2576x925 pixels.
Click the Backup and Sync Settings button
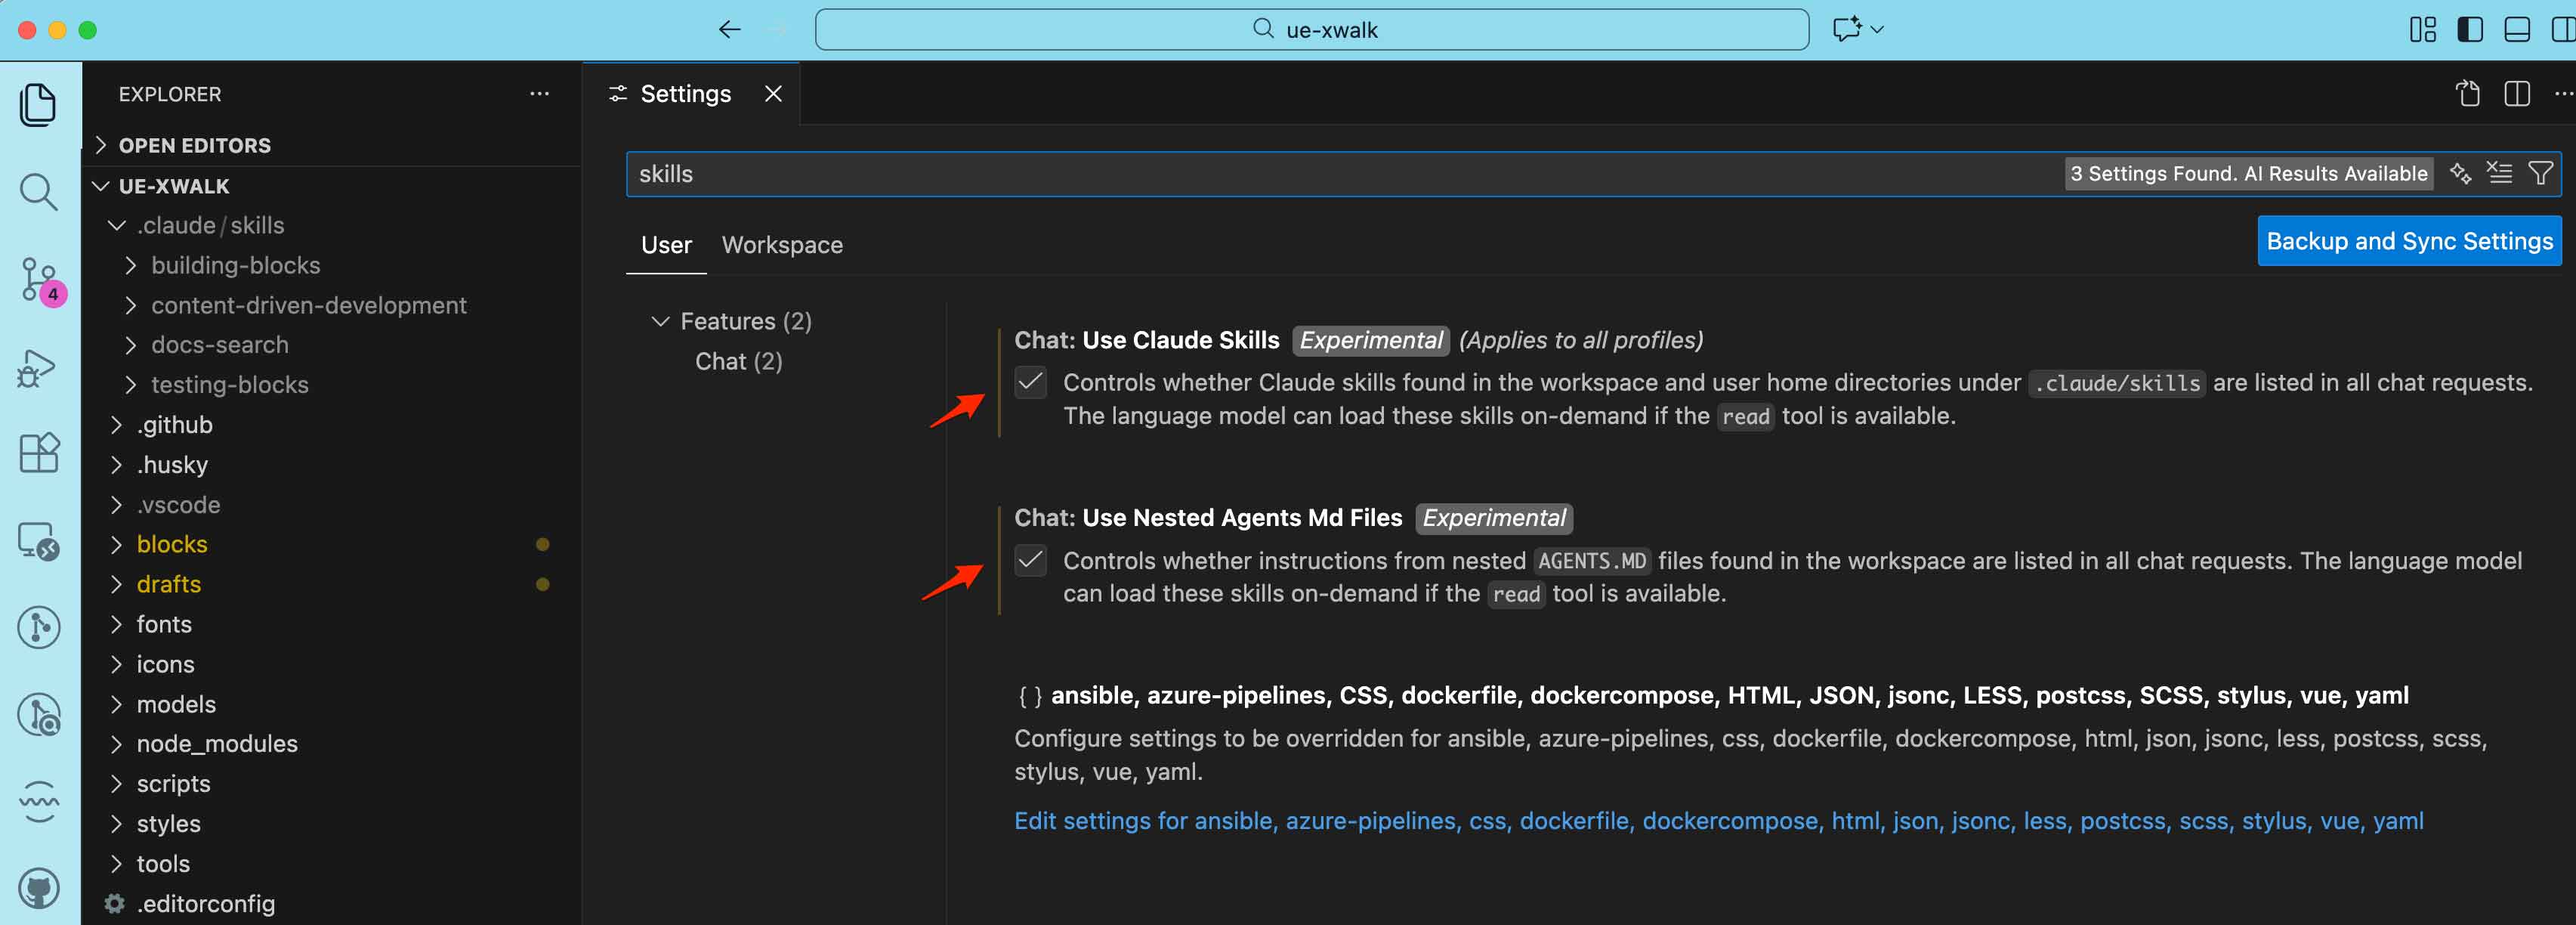(2409, 241)
